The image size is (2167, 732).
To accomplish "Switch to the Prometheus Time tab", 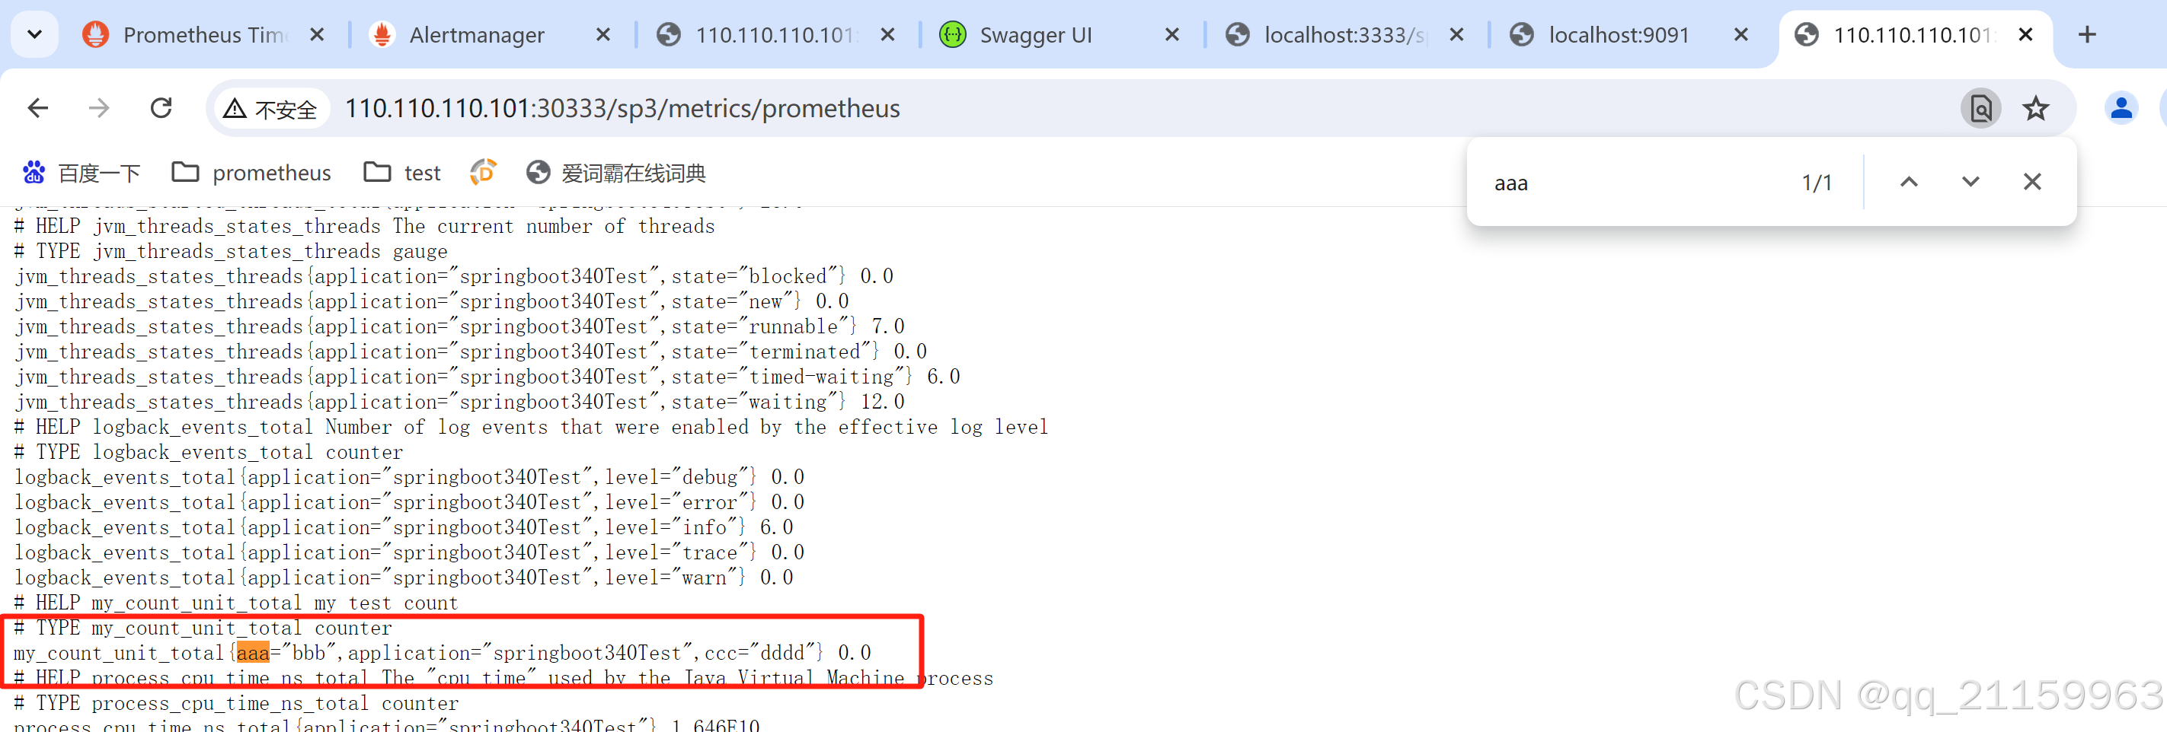I will [x=203, y=34].
